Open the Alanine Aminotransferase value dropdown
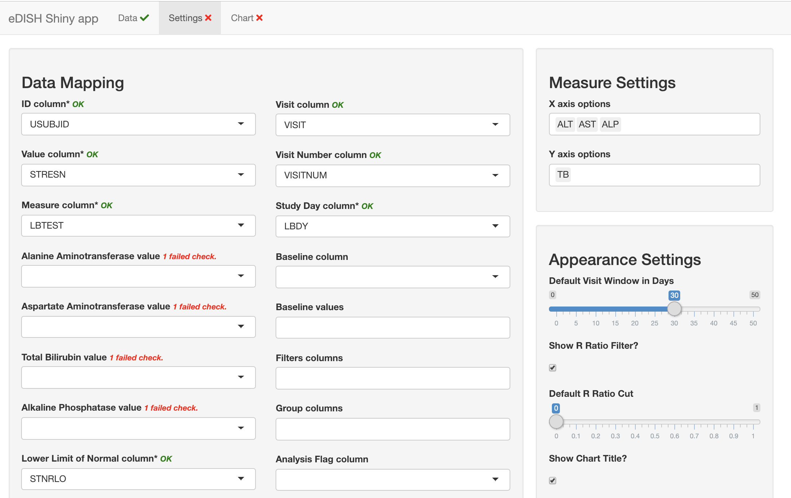791x498 pixels. (139, 276)
